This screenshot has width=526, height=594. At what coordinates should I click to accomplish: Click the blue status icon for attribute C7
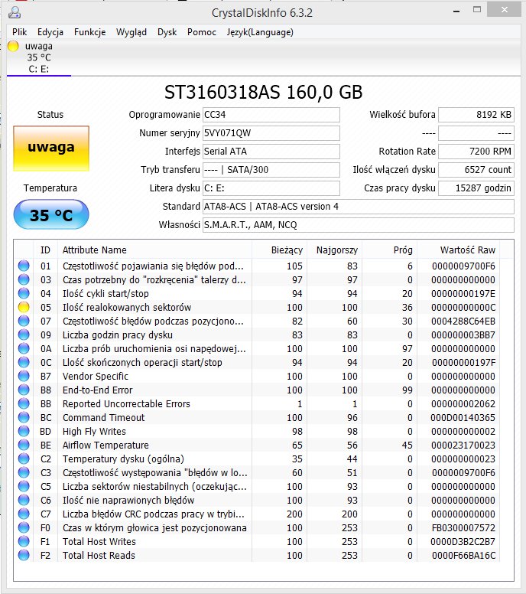(24, 514)
